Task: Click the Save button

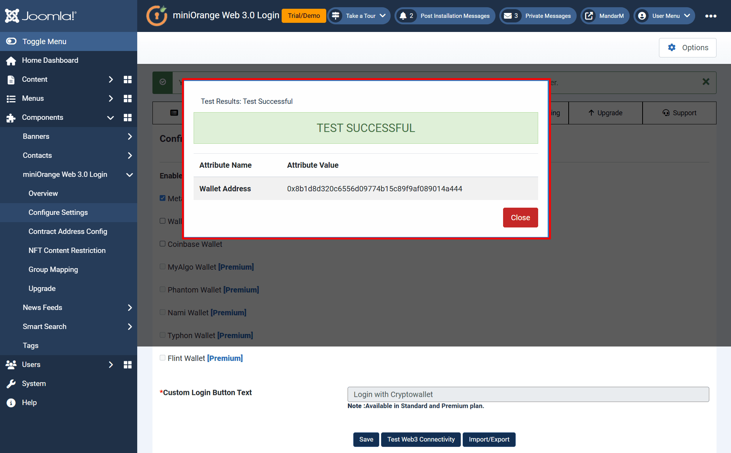Action: pyautogui.click(x=366, y=439)
